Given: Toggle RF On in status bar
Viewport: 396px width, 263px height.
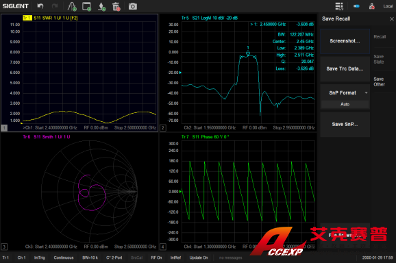Looking at the screenshot, I should pyautogui.click(x=156, y=258).
